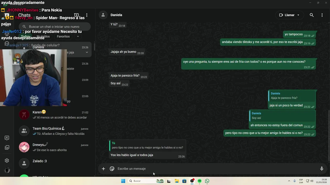Click WhatsApp icon on taskbar

coord(207,181)
